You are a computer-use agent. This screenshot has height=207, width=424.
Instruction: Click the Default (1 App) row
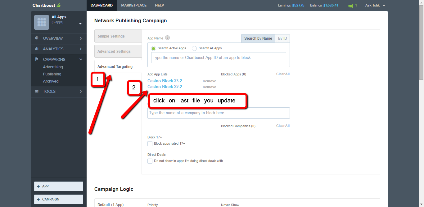[x=111, y=205]
